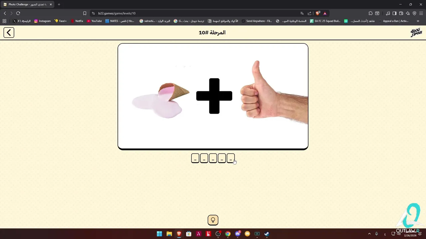Image resolution: width=426 pixels, height=239 pixels.
Task: Open Google Chrome from taskbar
Action: [x=228, y=234]
